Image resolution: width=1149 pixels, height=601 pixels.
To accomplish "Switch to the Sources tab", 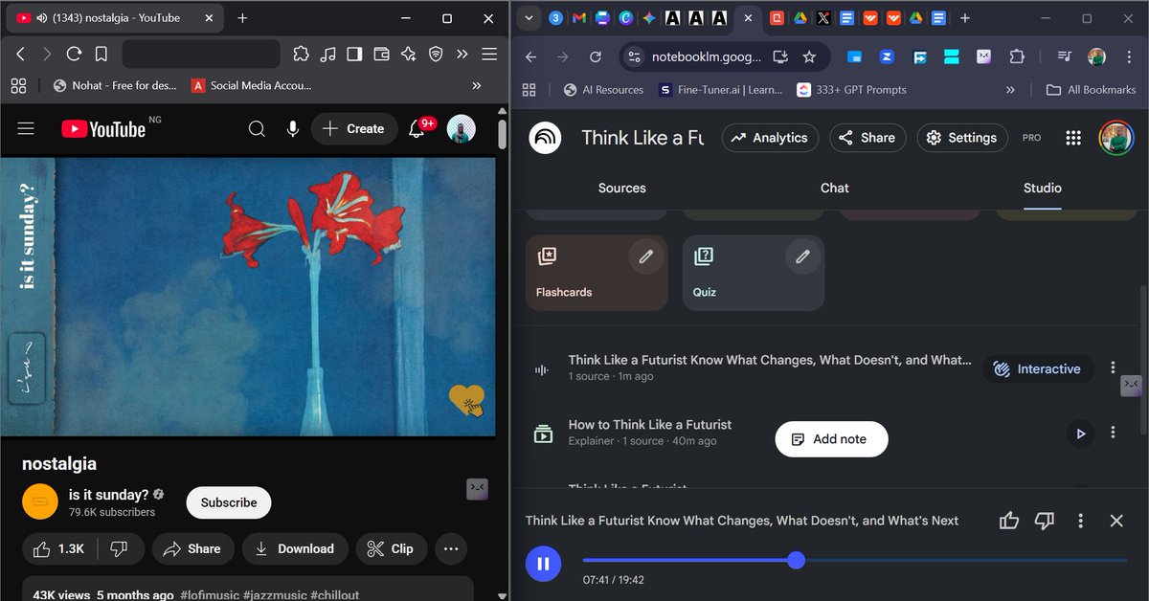I will (622, 188).
